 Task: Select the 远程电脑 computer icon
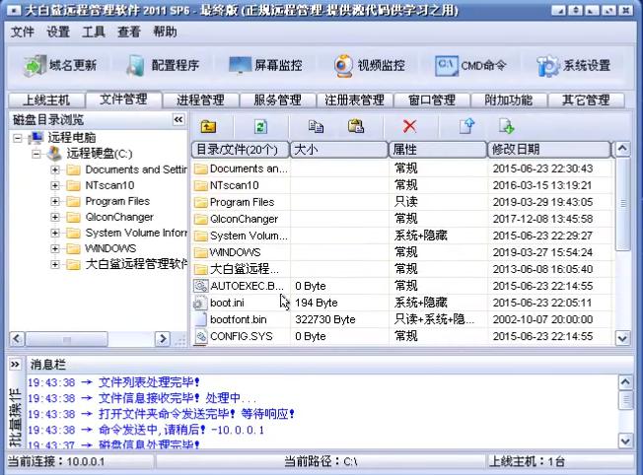[36, 138]
